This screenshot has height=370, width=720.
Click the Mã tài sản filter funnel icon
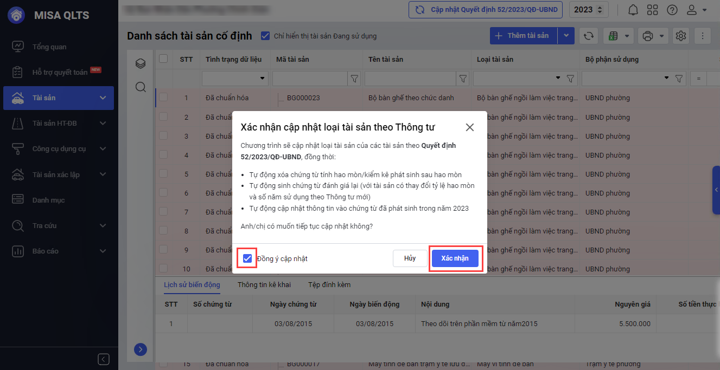(354, 79)
